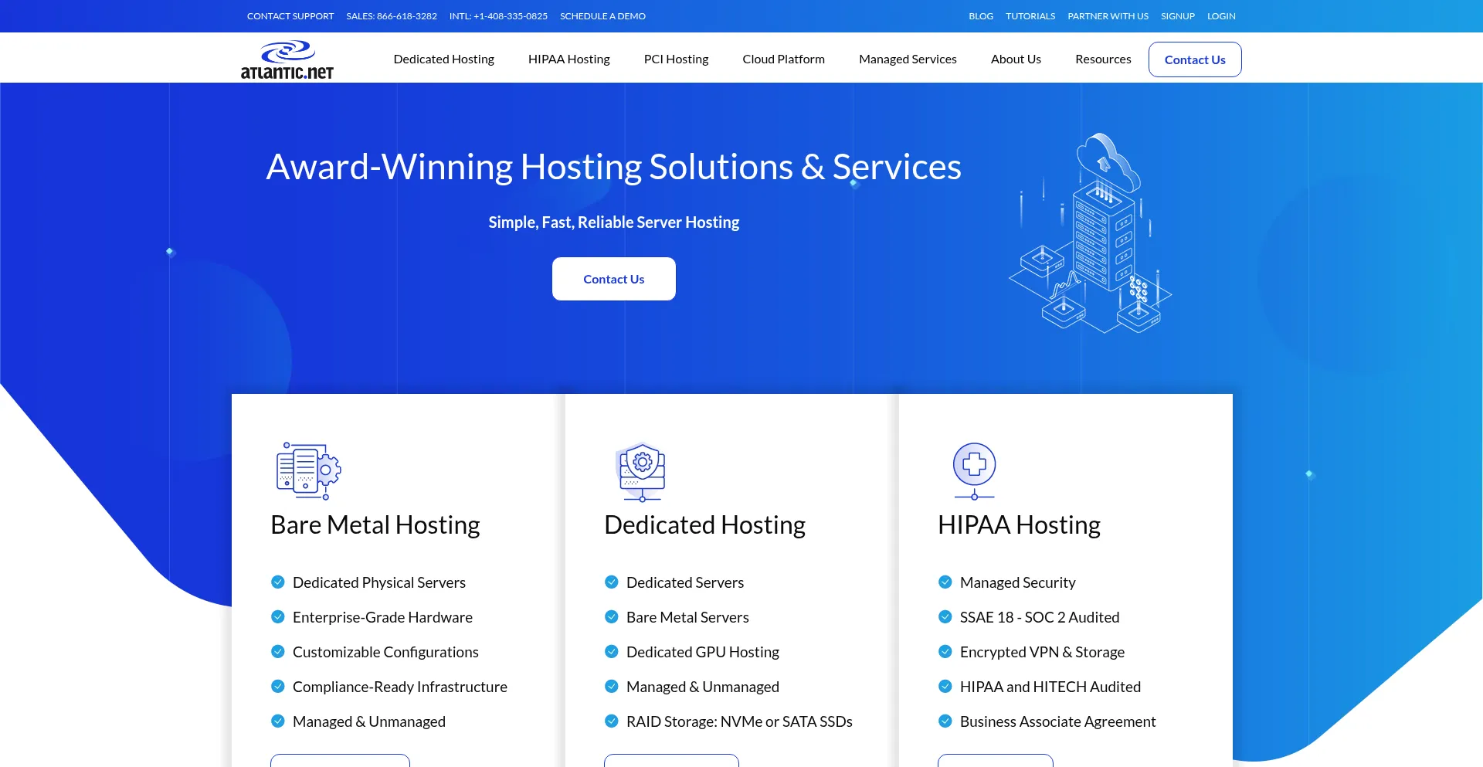This screenshot has width=1483, height=767.
Task: Select HIPAA Hosting in the navigation bar
Action: [568, 59]
